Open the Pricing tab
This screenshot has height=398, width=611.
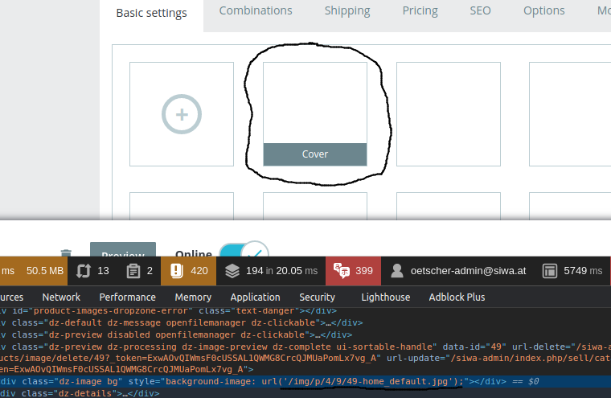tap(420, 10)
